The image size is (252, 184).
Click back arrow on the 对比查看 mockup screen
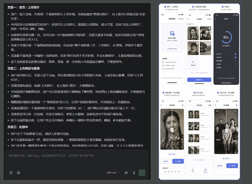click(215, 105)
